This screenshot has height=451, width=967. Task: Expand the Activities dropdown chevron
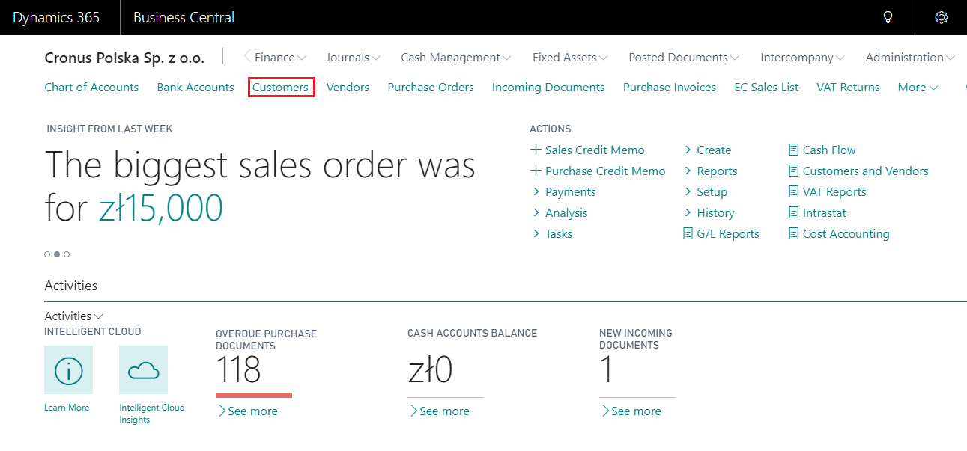click(99, 316)
